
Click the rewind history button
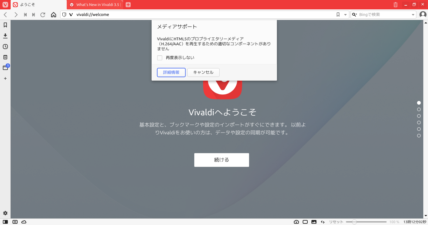[x=25, y=15]
